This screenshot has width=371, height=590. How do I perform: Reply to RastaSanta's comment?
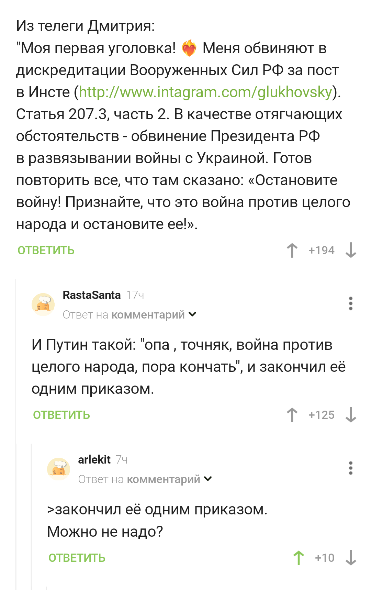click(x=61, y=415)
